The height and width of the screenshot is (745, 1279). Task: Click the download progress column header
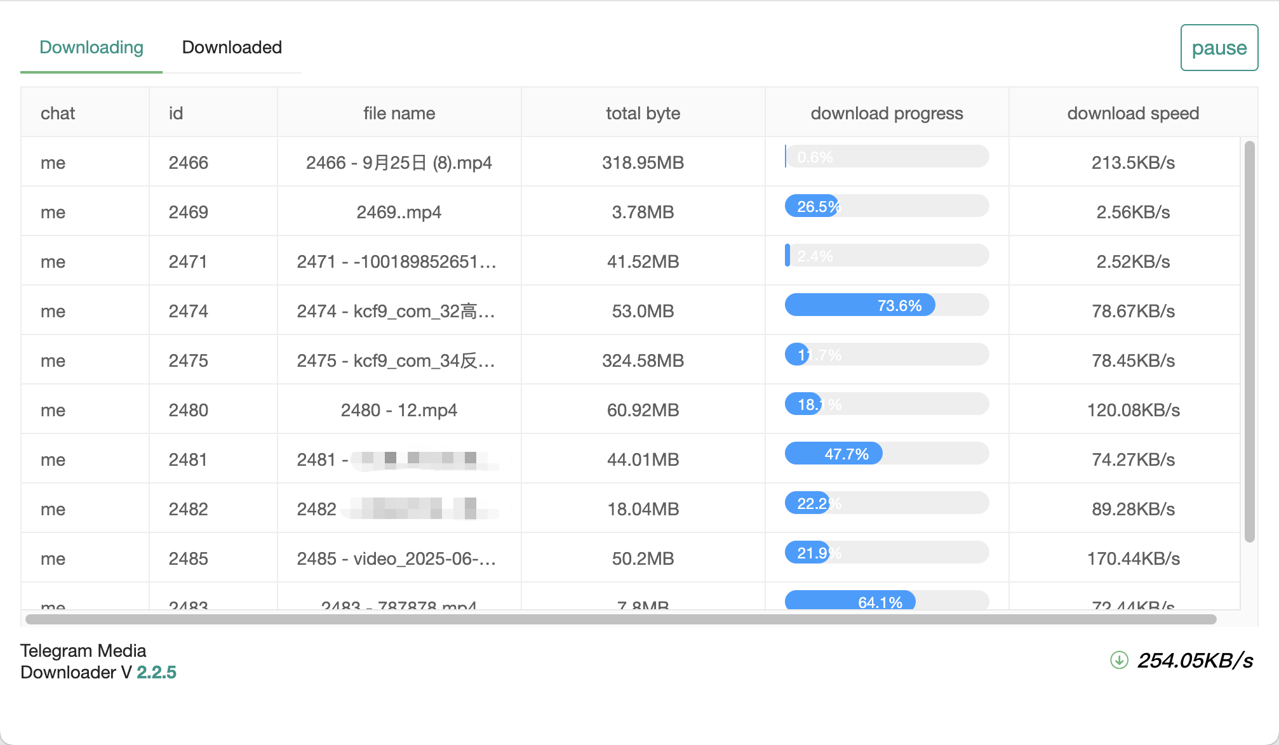(x=887, y=113)
